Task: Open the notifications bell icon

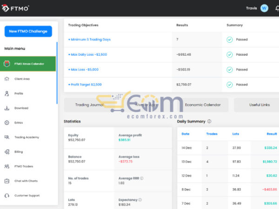Action: (277, 8)
